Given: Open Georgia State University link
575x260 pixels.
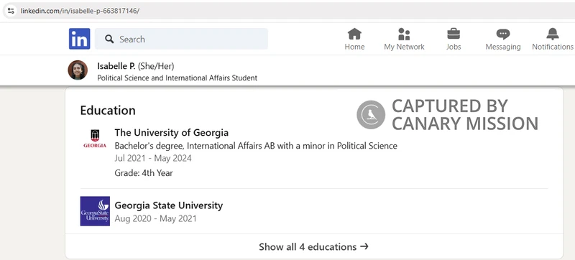Looking at the screenshot, I should click(x=169, y=205).
